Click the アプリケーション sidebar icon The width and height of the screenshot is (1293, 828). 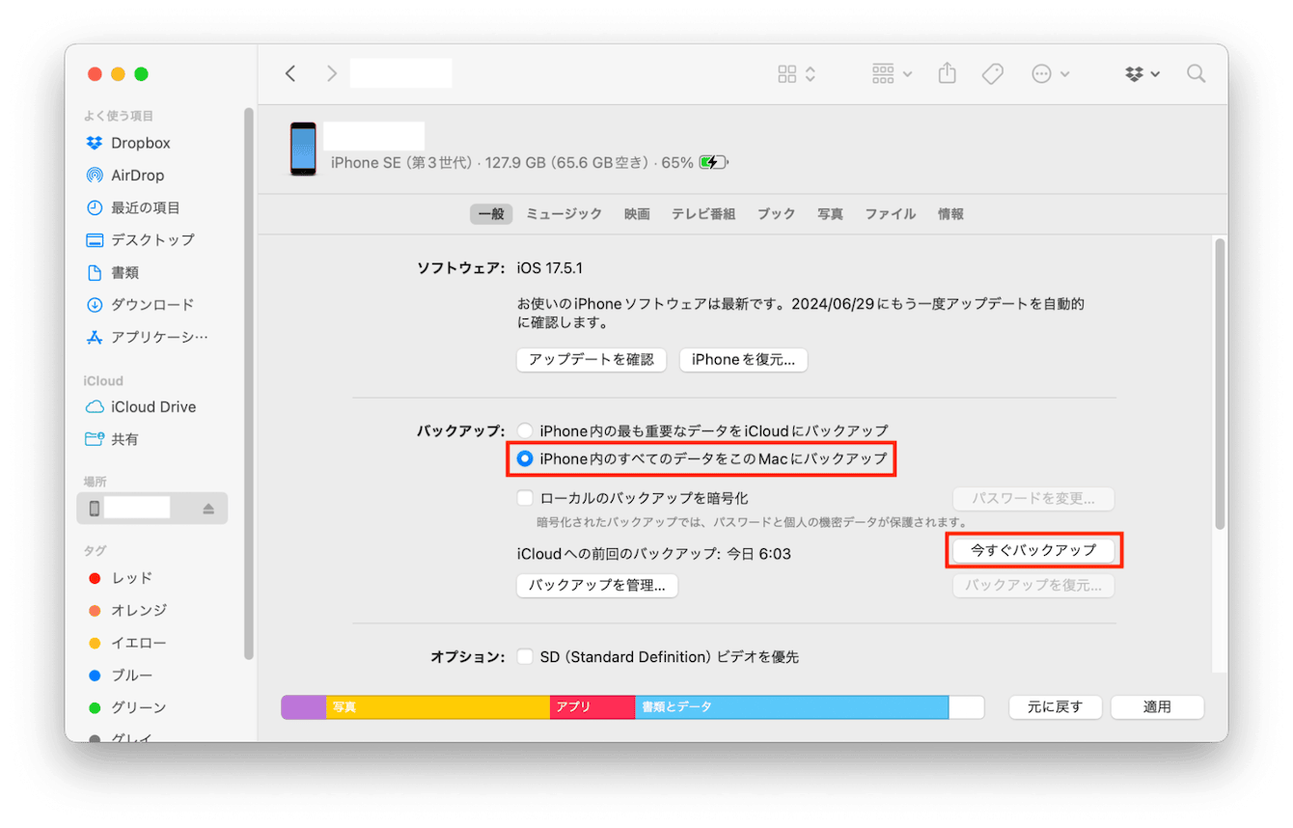95,337
